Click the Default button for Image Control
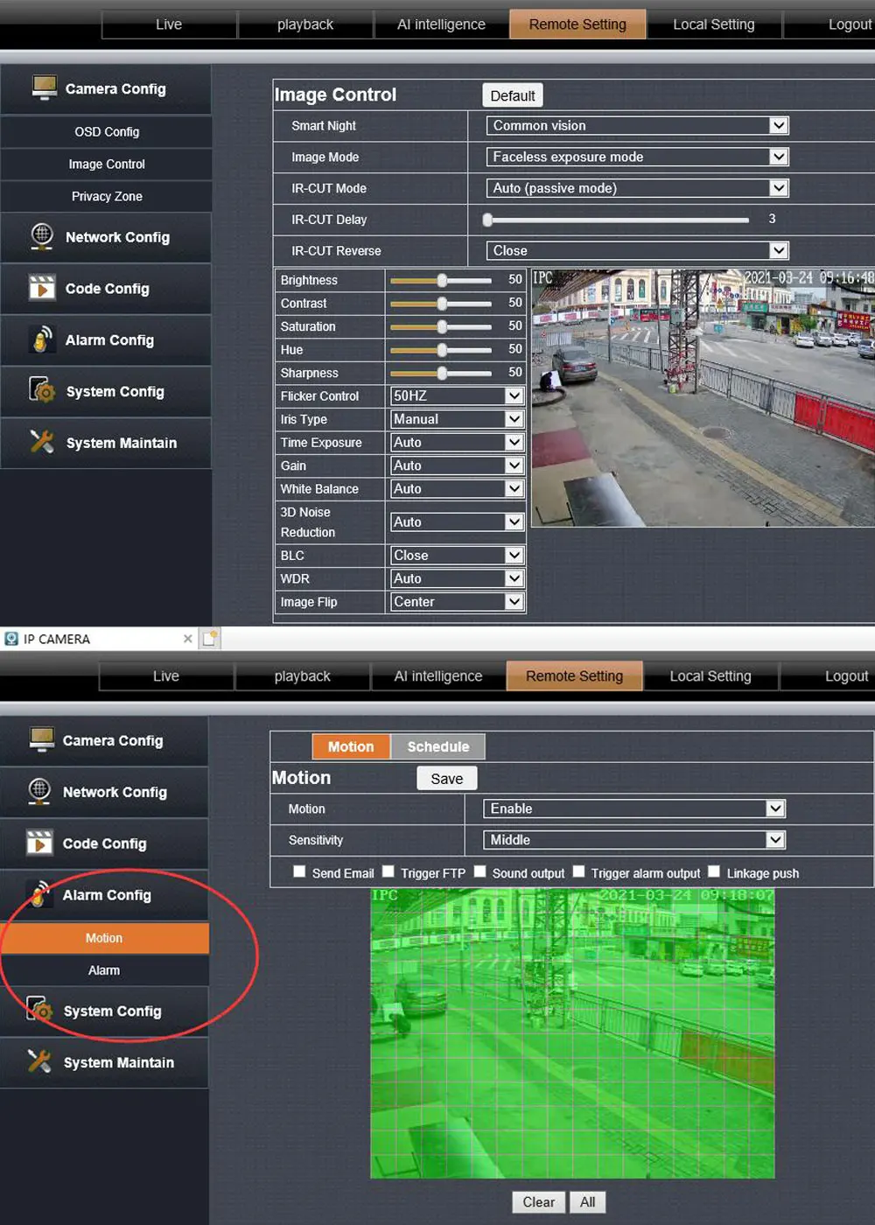The height and width of the screenshot is (1225, 875). click(513, 95)
